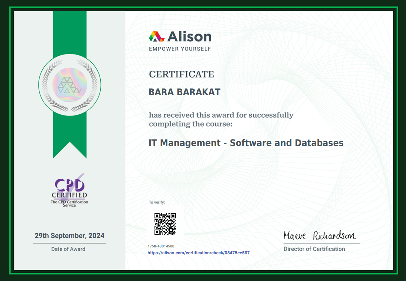Click the certificate number 1758-43014580

tap(161, 246)
